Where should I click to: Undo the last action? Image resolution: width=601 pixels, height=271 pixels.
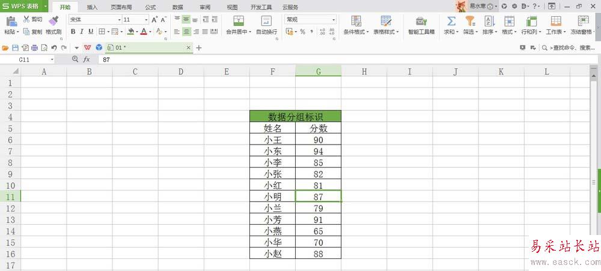click(54, 48)
